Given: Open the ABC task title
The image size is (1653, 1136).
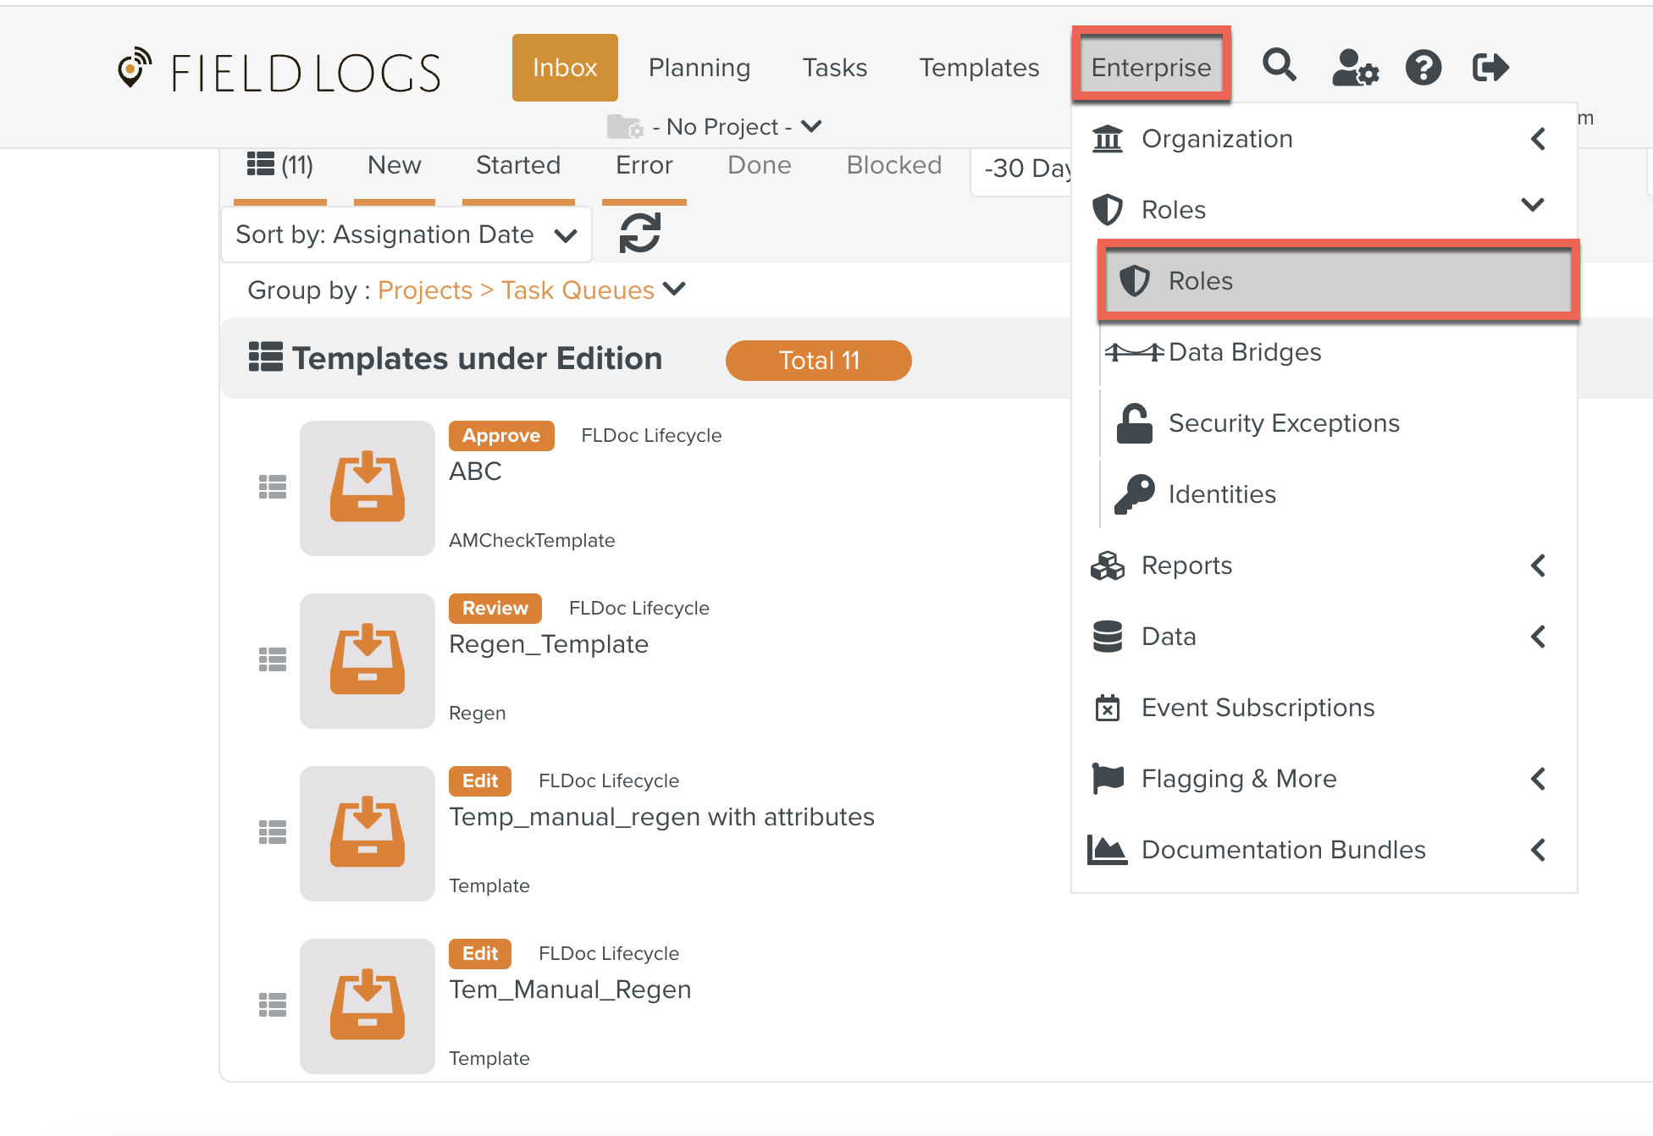Looking at the screenshot, I should (475, 471).
